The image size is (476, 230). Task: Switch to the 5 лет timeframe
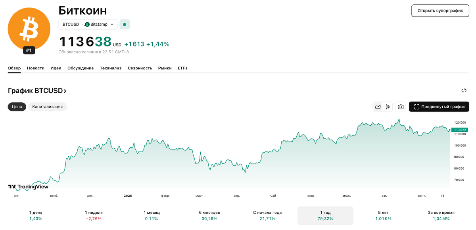pyautogui.click(x=382, y=215)
